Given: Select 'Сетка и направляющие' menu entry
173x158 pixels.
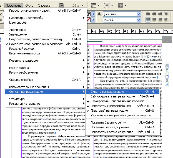Looking at the screenshot, I should 45,92.
